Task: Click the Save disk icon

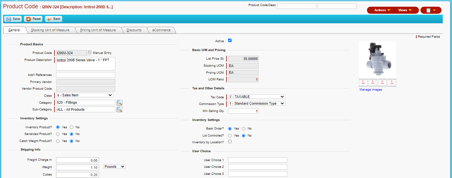Action: click(x=9, y=19)
